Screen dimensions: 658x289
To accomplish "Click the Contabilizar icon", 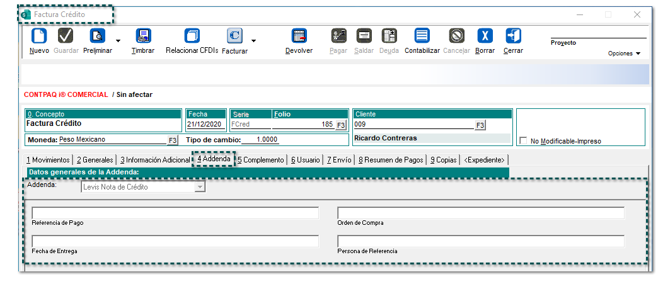I will pos(422,36).
